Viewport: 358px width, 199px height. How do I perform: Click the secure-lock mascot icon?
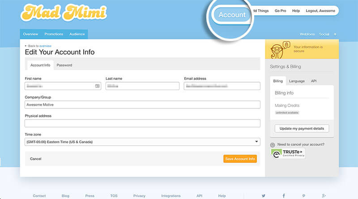(x=280, y=50)
